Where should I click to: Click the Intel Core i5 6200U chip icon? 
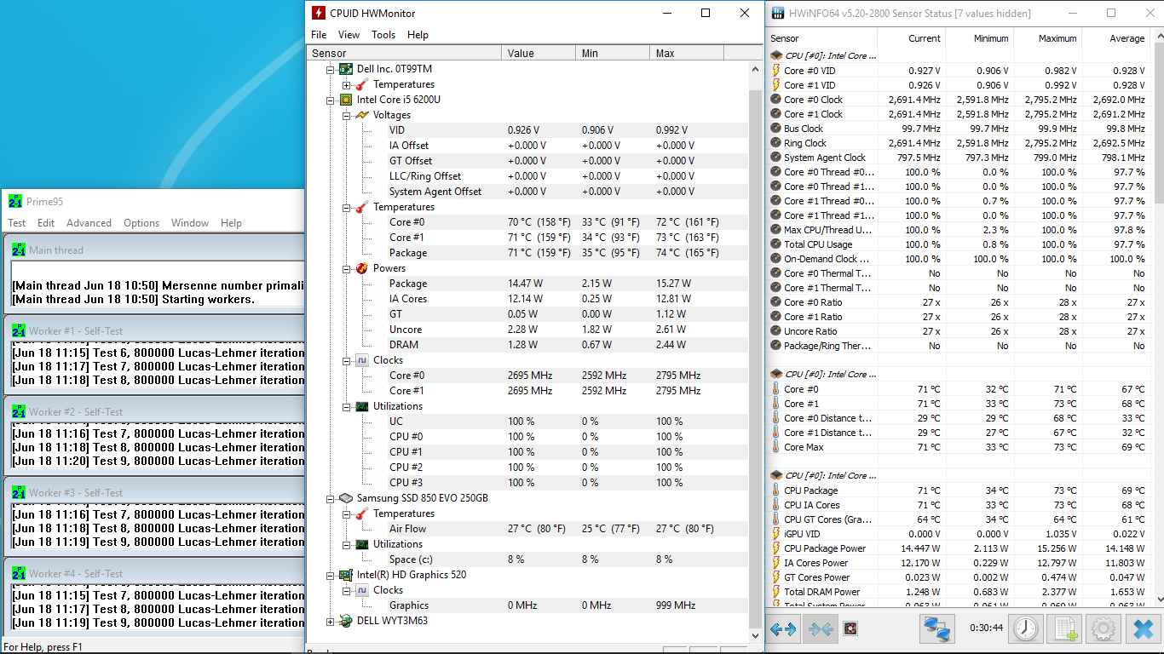[x=346, y=100]
